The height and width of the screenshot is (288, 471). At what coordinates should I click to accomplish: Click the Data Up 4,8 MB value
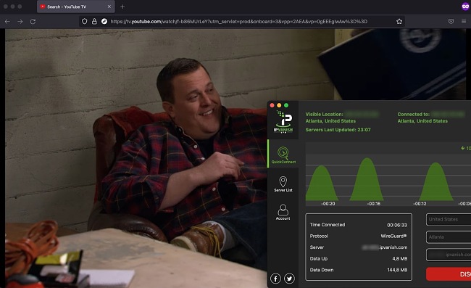pos(399,258)
